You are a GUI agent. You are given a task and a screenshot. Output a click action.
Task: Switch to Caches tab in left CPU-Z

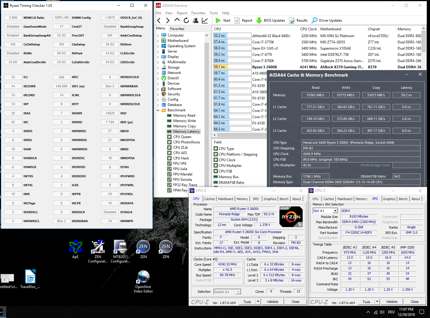coord(209,199)
